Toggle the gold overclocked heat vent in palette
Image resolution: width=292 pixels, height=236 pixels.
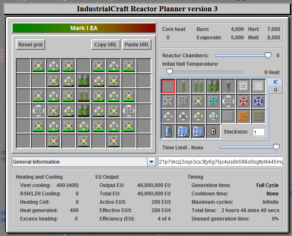198,101
